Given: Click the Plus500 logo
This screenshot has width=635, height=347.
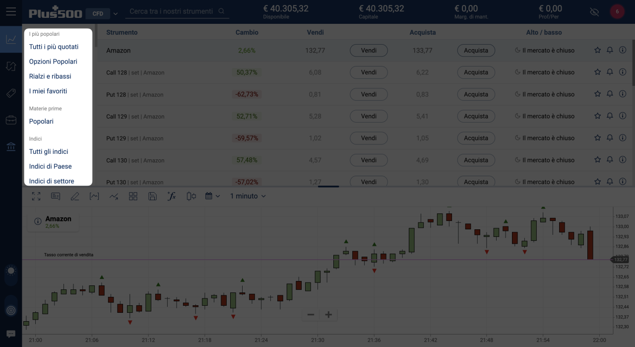Looking at the screenshot, I should [x=56, y=12].
